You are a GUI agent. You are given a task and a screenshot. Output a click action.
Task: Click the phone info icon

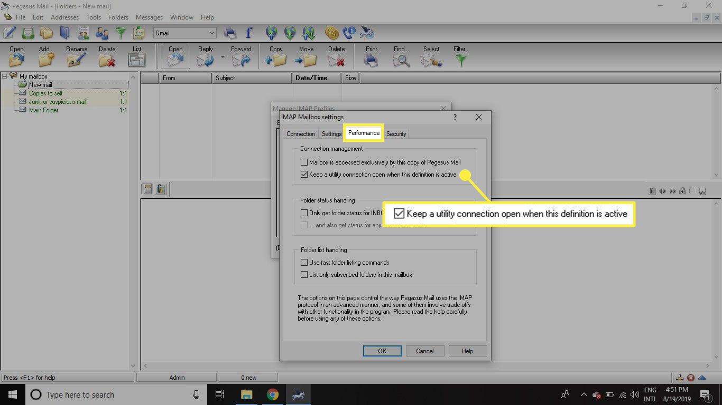[349, 33]
